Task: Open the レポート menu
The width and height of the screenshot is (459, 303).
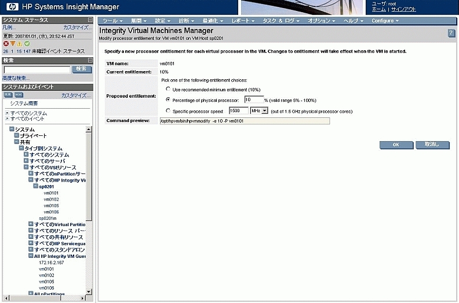Action: coord(243,21)
